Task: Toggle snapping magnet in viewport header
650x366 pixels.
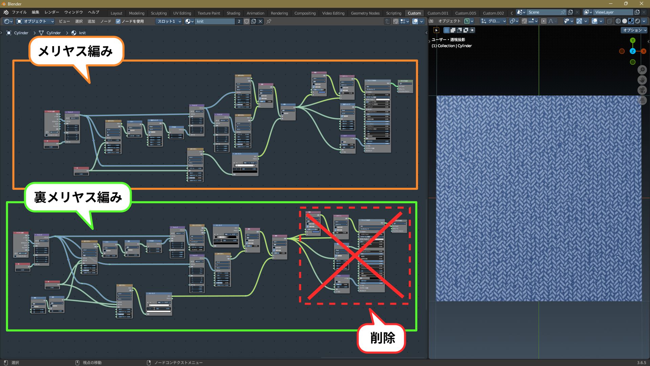Action: coord(524,21)
